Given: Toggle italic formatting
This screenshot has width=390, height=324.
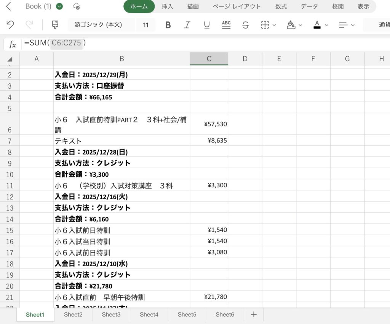Looking at the screenshot, I should [187, 25].
